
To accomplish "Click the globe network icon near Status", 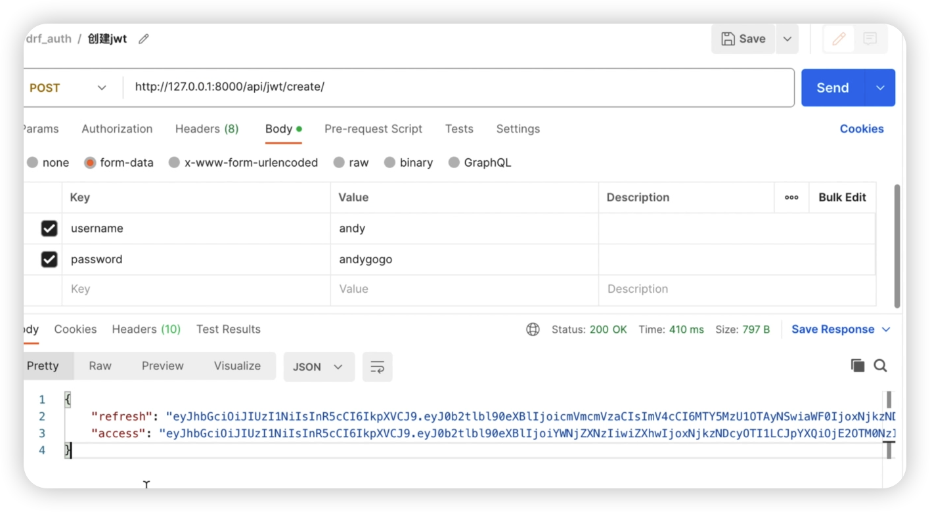I will 533,330.
